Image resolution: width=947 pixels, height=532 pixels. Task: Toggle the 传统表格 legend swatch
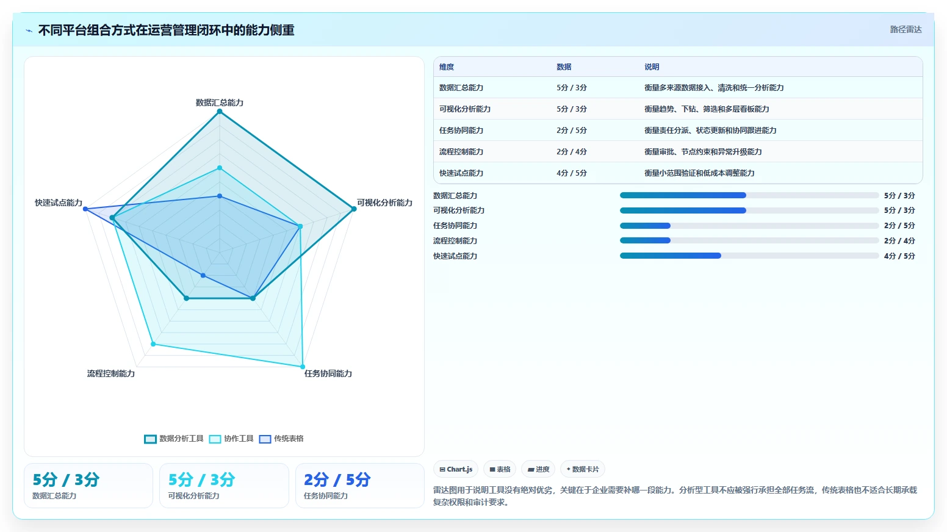[265, 439]
